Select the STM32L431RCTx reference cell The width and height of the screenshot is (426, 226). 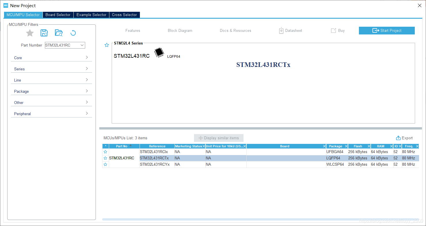coord(157,158)
